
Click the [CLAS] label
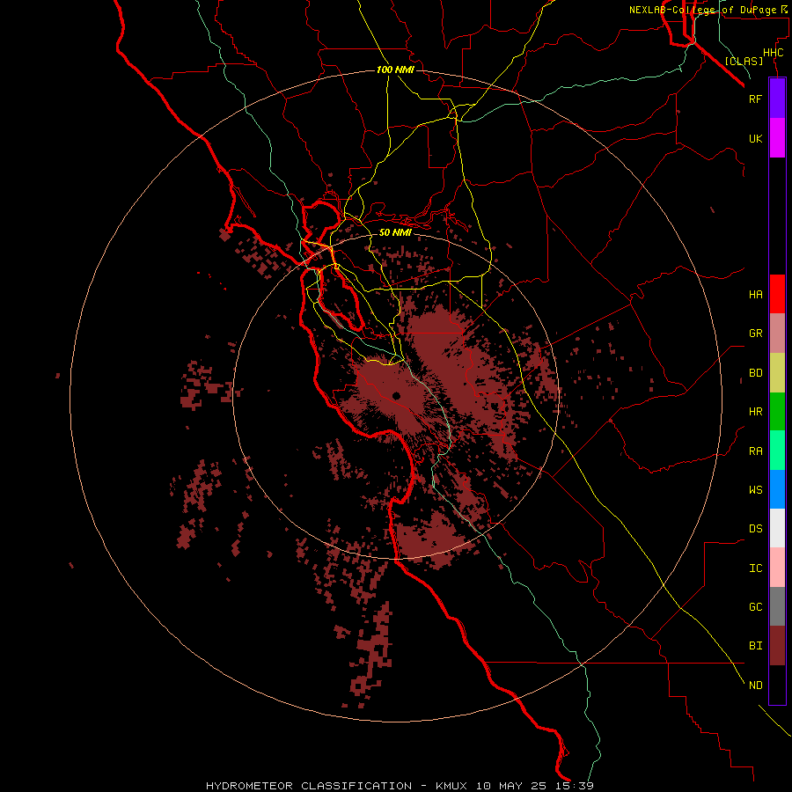point(744,61)
